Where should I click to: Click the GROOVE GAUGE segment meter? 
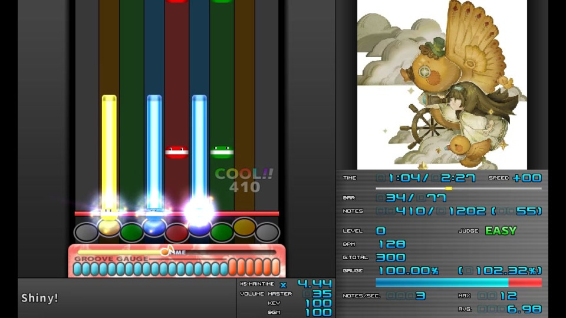(176, 267)
